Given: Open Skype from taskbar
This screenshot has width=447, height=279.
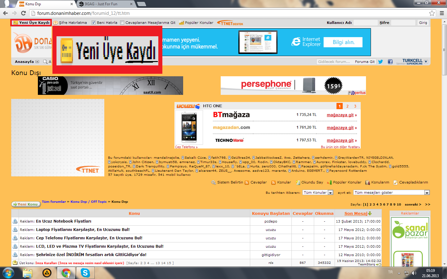Looking at the screenshot, I should pos(85,273).
